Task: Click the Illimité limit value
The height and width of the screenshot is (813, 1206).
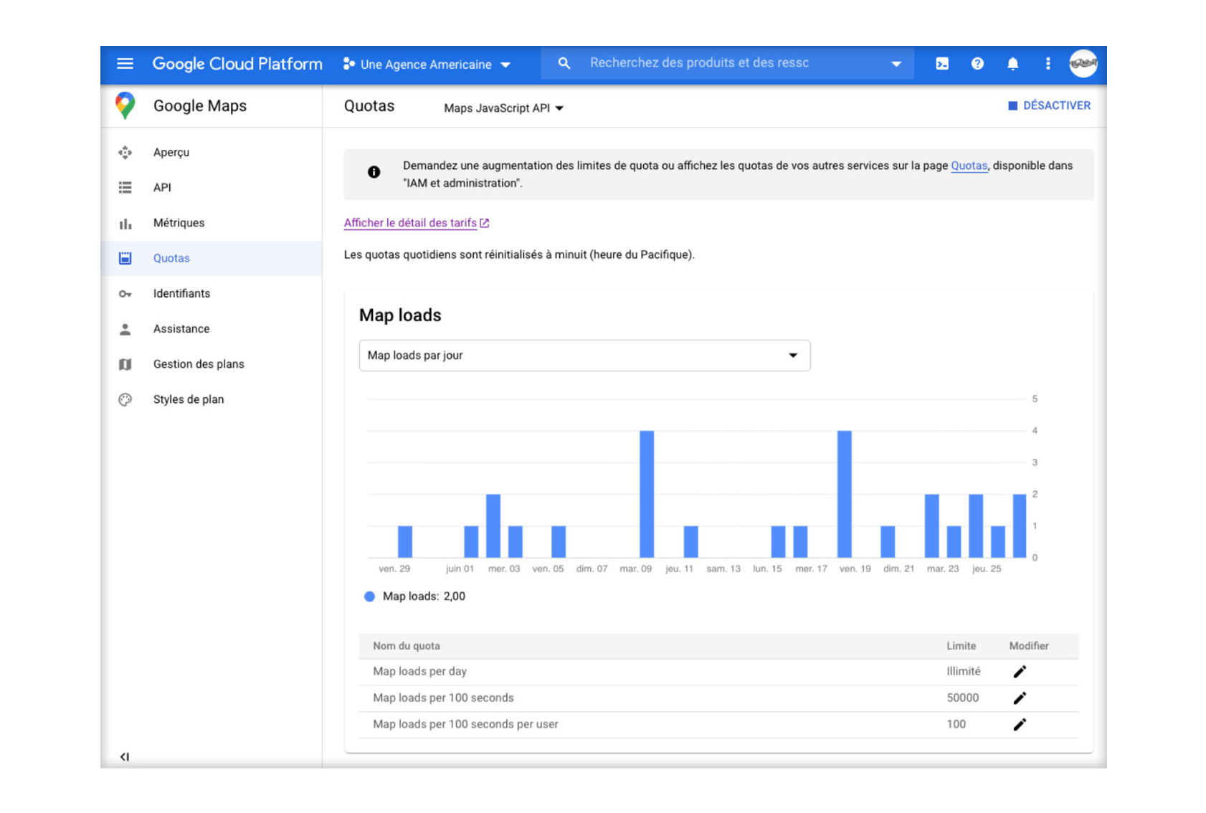Action: (964, 672)
